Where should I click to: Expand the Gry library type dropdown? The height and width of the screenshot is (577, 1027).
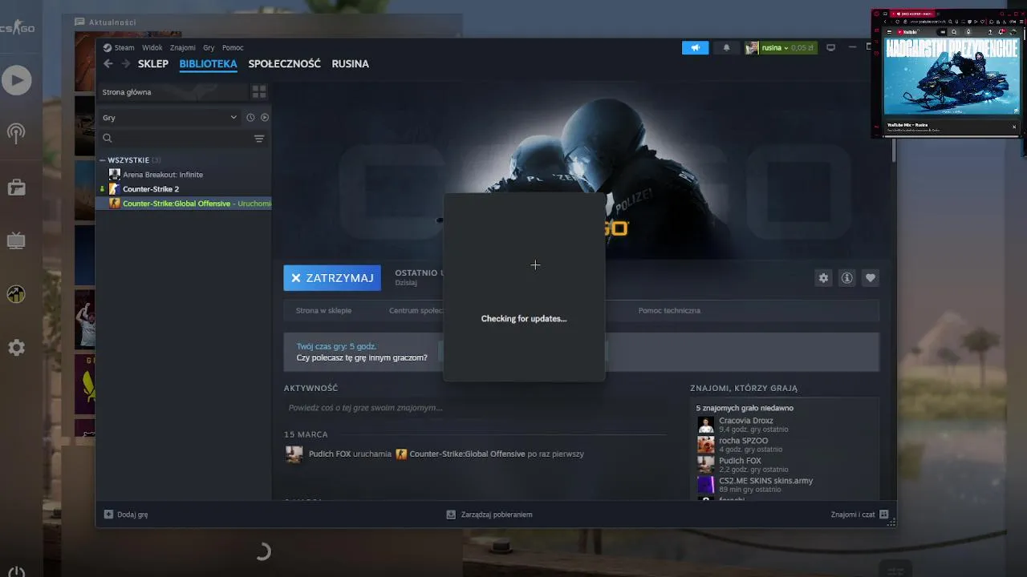(x=169, y=118)
